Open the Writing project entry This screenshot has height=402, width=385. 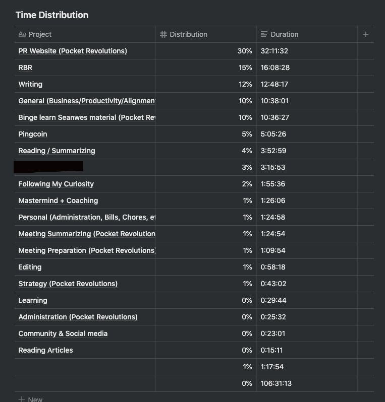point(30,84)
